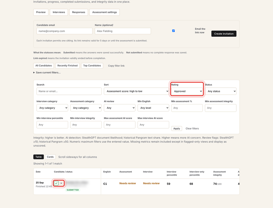Open the Status dropdown

pyautogui.click(x=220, y=91)
